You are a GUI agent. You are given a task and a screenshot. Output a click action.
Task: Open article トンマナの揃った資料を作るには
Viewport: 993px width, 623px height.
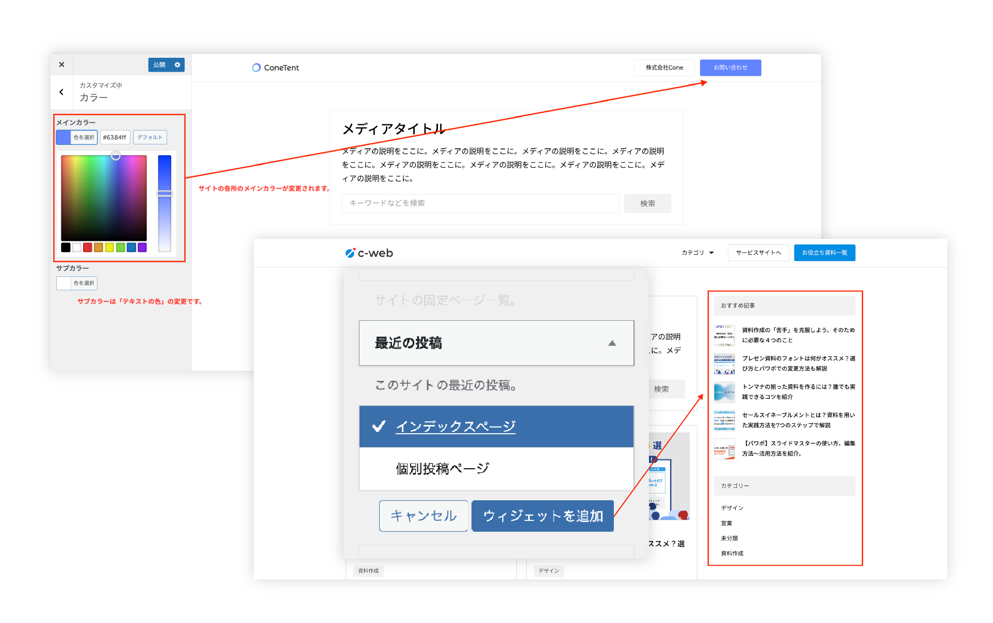coord(798,392)
